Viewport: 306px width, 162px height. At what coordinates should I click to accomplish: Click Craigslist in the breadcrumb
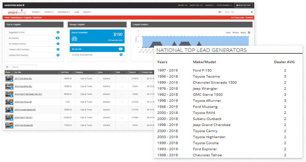coord(27,18)
